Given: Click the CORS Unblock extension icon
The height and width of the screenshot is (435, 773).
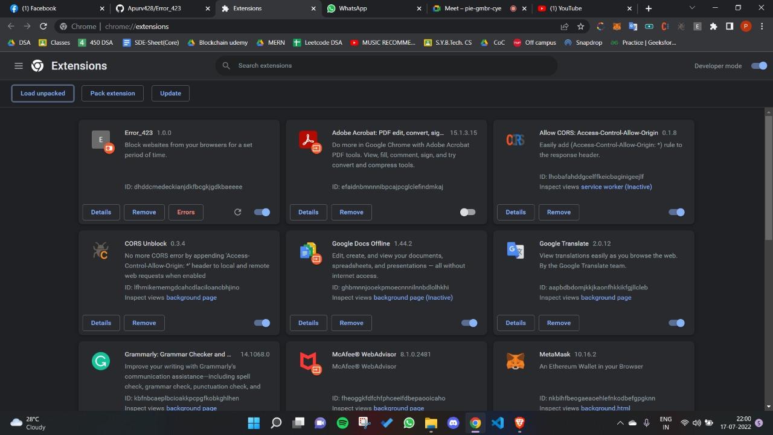Looking at the screenshot, I should pos(100,250).
